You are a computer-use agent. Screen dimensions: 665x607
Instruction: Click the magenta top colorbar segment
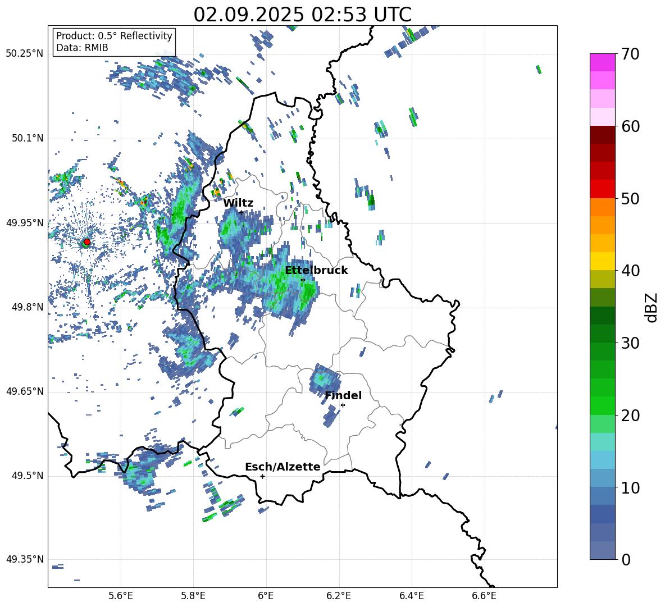pos(602,62)
